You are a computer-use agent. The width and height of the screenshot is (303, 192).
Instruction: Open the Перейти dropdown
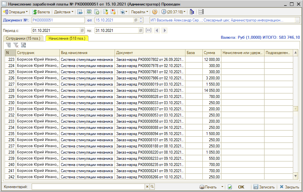pos(139,12)
